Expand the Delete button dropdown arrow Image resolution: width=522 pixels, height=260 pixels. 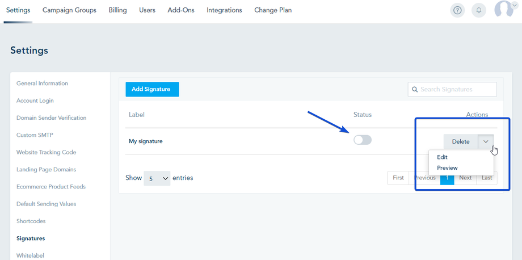[486, 141]
